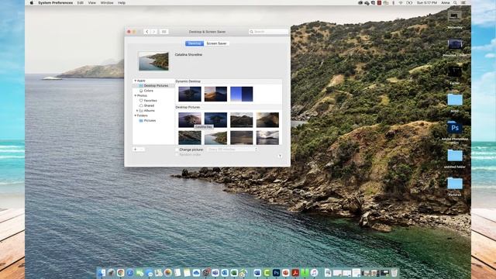Viewport: 496px width, 279px height.
Task: Open Microsoft Excel from the Dock
Action: [234, 273]
